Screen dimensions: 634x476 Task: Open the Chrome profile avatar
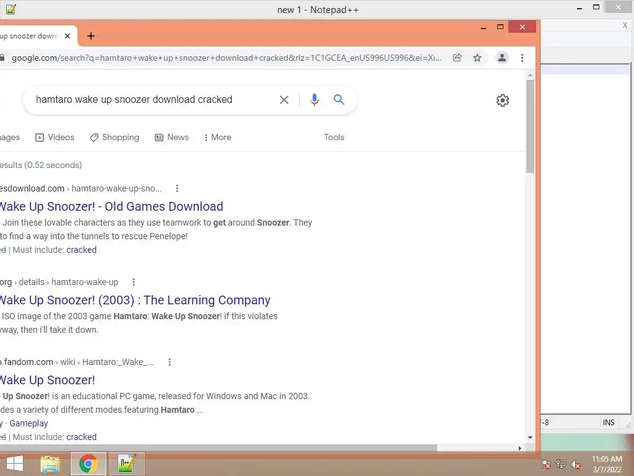(x=502, y=58)
